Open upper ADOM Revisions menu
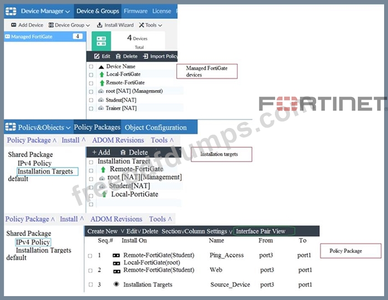Screen dimensions: 388x300 click(x=118, y=140)
